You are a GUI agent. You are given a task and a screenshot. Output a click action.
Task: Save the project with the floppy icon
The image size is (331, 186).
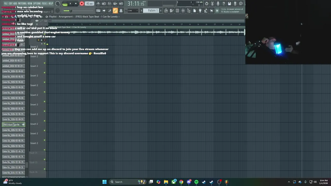[x=229, y=3]
